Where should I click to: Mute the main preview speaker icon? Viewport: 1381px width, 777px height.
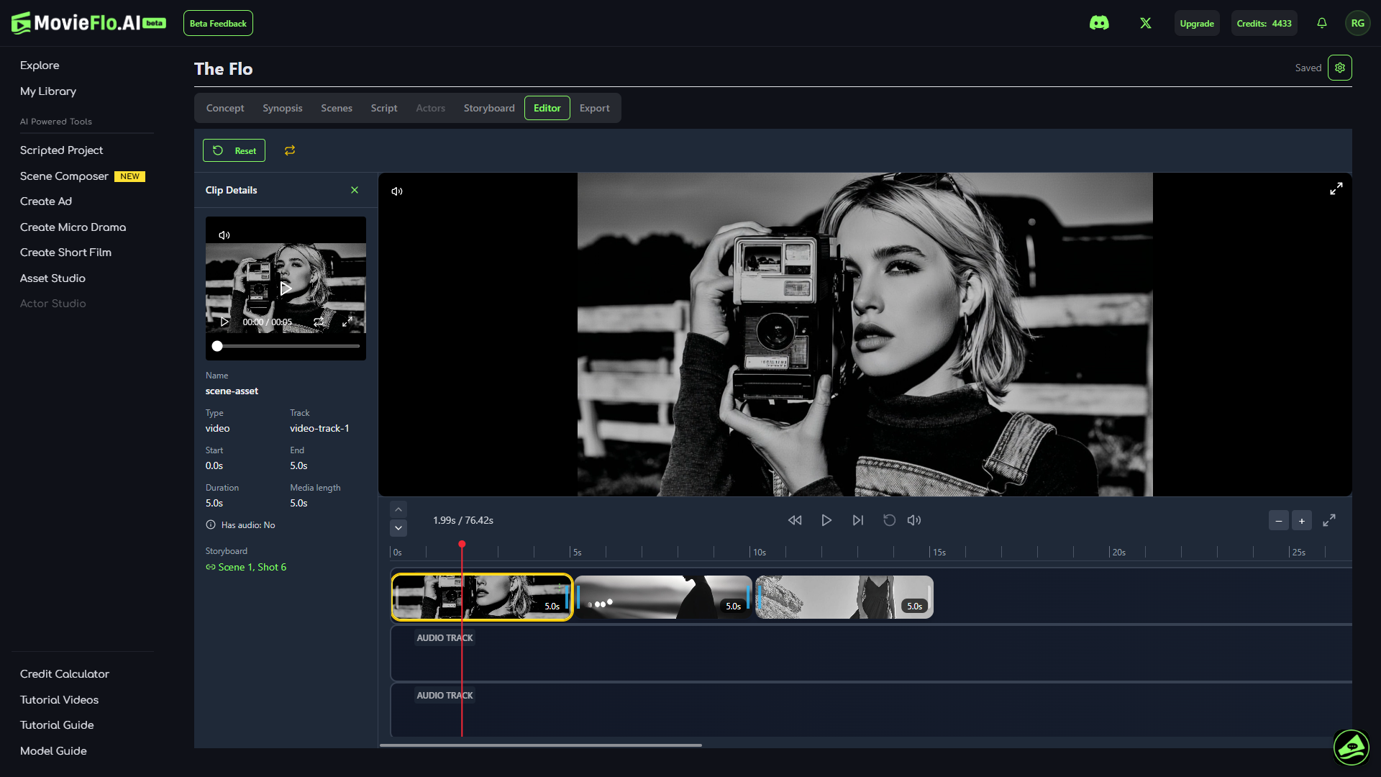397,191
